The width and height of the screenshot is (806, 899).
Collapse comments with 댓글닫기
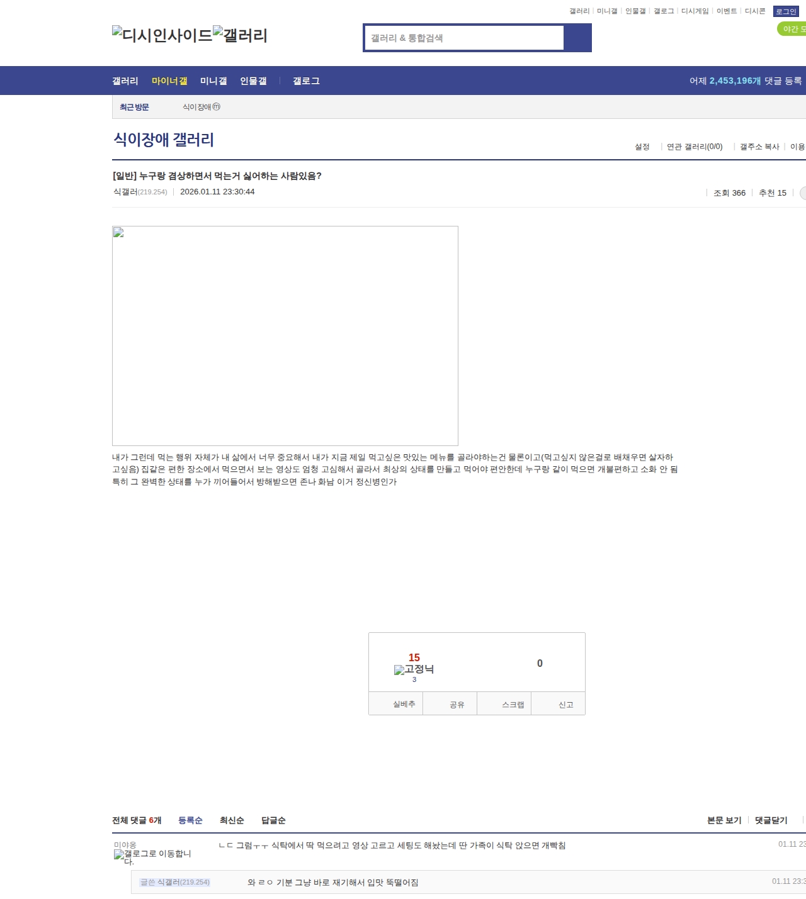pyautogui.click(x=771, y=820)
